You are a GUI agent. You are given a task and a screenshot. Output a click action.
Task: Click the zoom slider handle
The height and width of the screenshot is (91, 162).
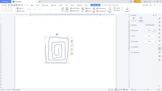148,89
